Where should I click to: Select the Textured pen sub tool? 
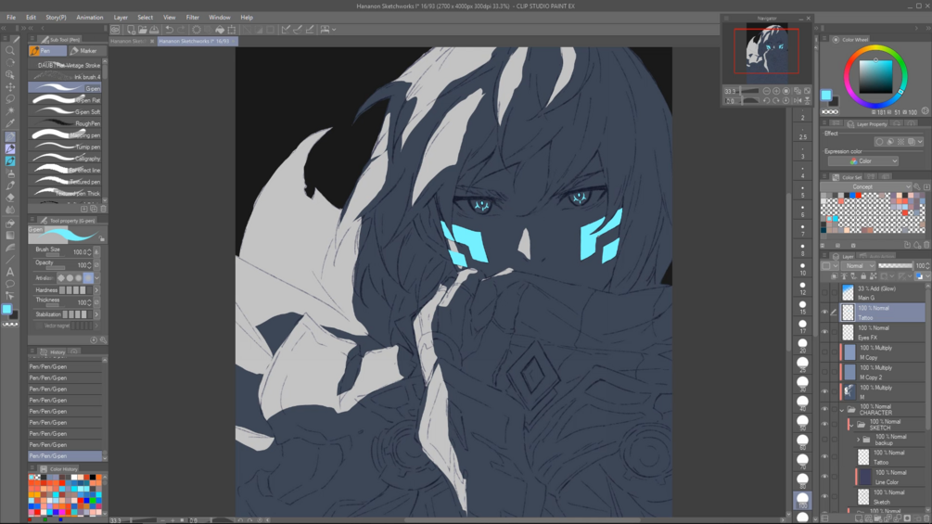65,182
